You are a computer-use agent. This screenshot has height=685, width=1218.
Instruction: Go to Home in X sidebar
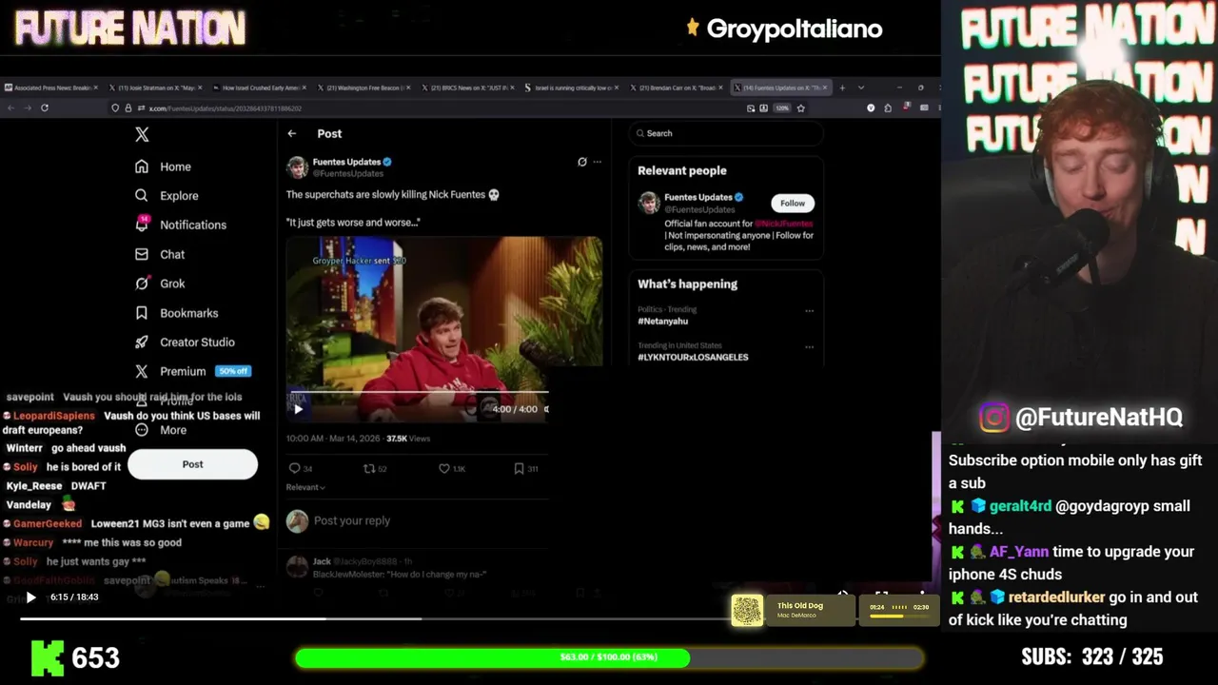click(x=163, y=166)
